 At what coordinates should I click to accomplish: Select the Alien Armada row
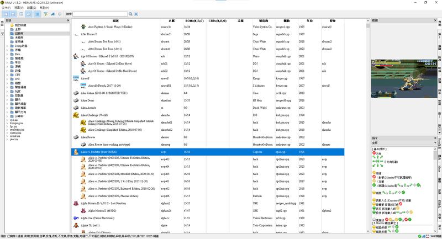tap(208, 108)
